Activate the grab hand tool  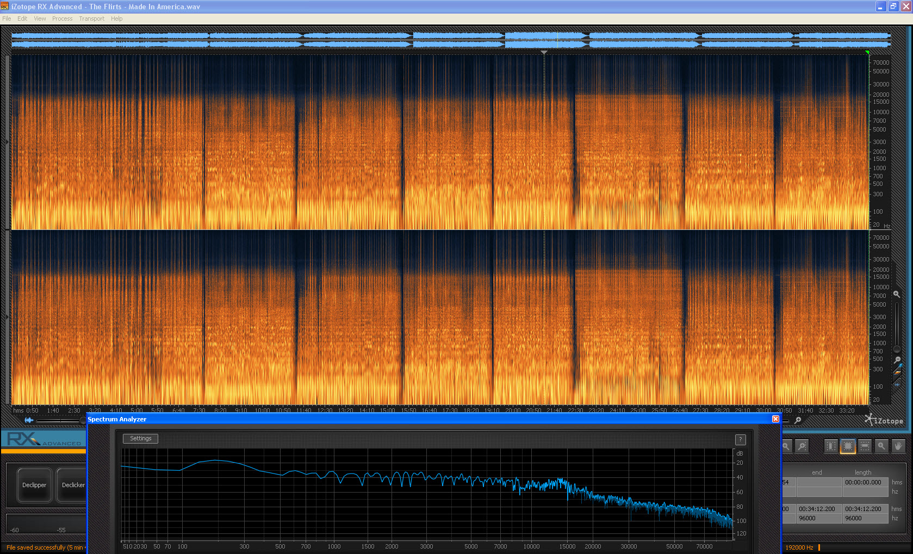(898, 446)
